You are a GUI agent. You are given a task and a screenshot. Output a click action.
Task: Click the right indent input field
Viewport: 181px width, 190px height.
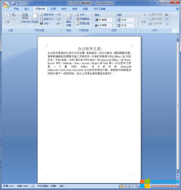point(105,25)
